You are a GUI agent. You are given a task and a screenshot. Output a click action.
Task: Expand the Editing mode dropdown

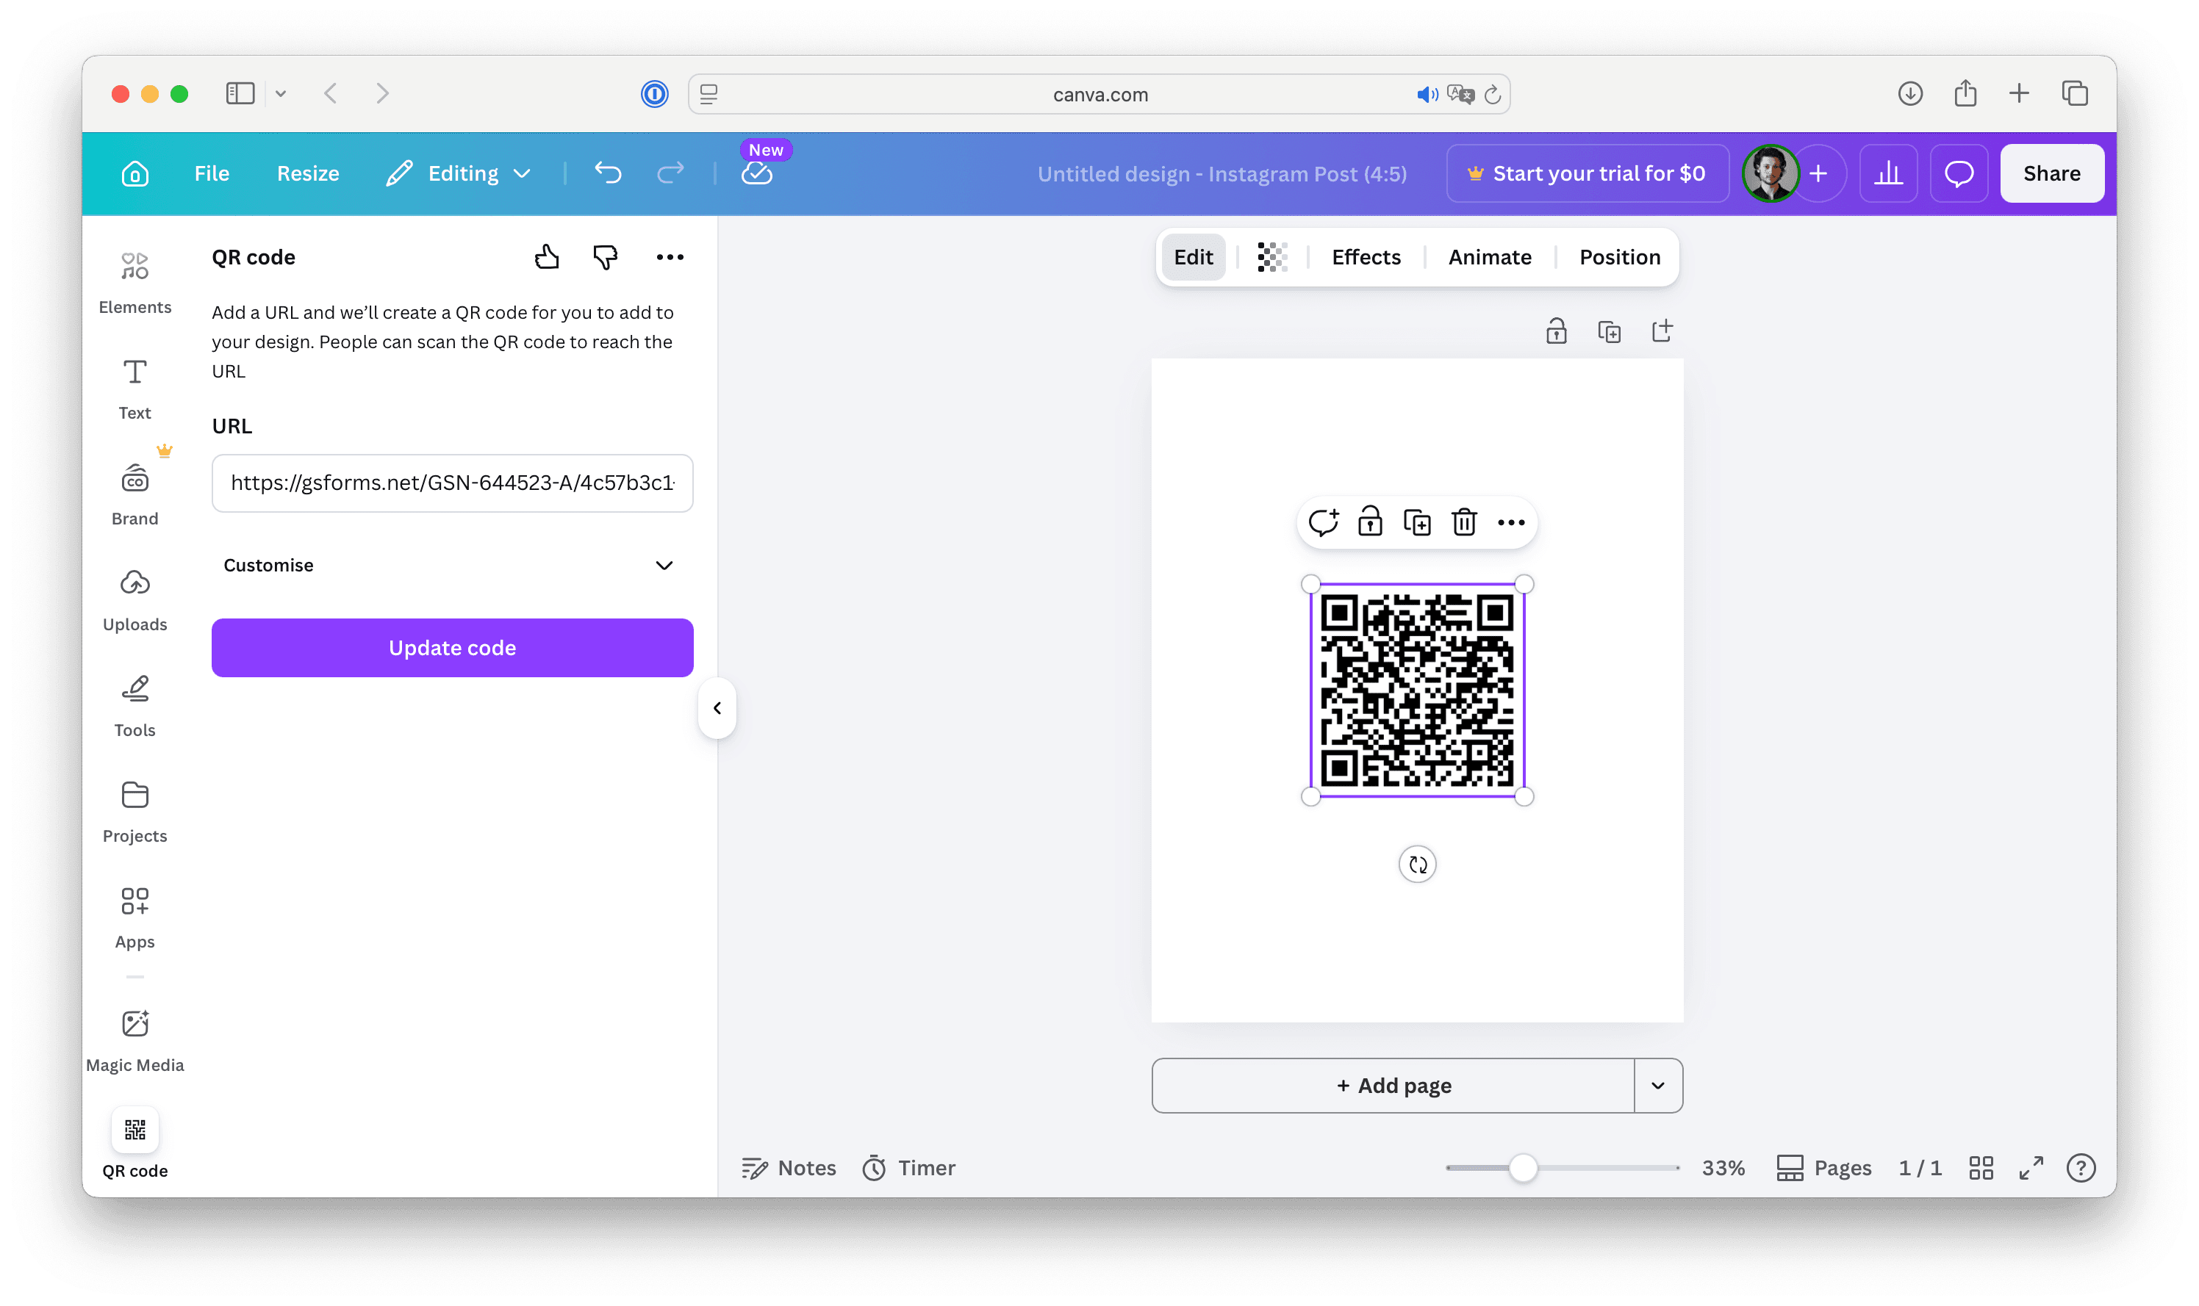click(x=459, y=173)
